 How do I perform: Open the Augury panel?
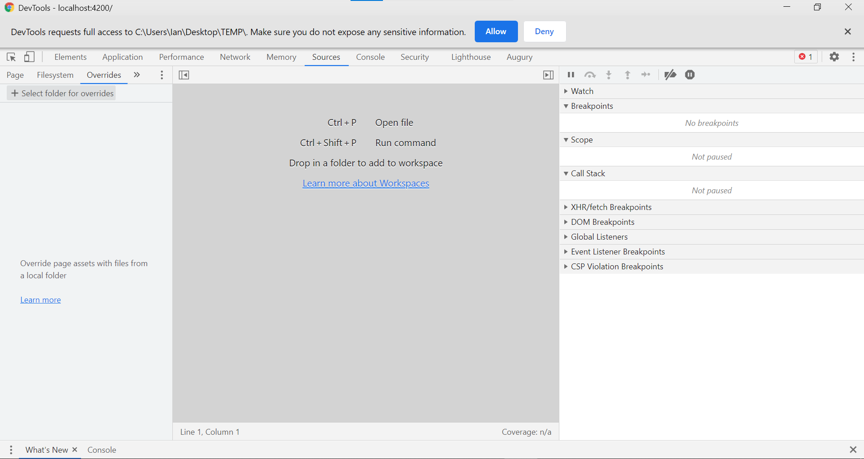tap(519, 57)
